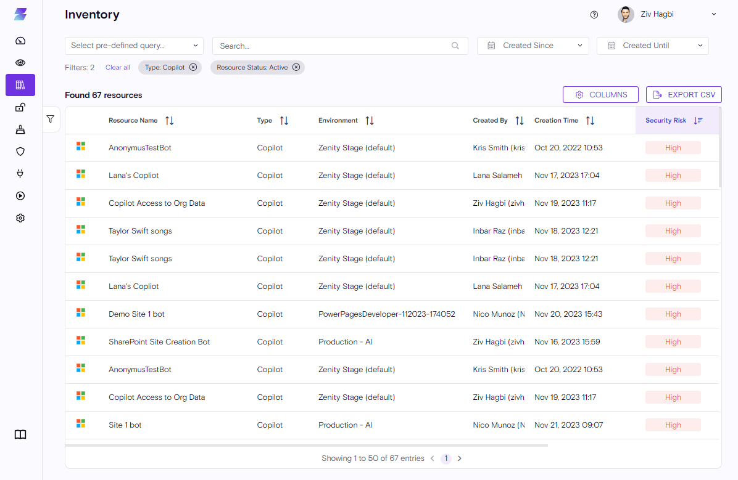Click the horizontal table scrollbar
This screenshot has height=480, width=738.
(307, 445)
